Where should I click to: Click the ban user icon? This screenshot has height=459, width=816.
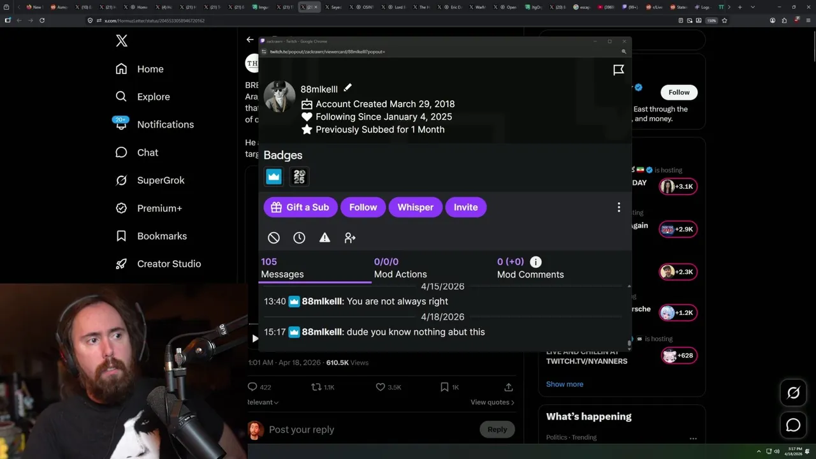(273, 238)
